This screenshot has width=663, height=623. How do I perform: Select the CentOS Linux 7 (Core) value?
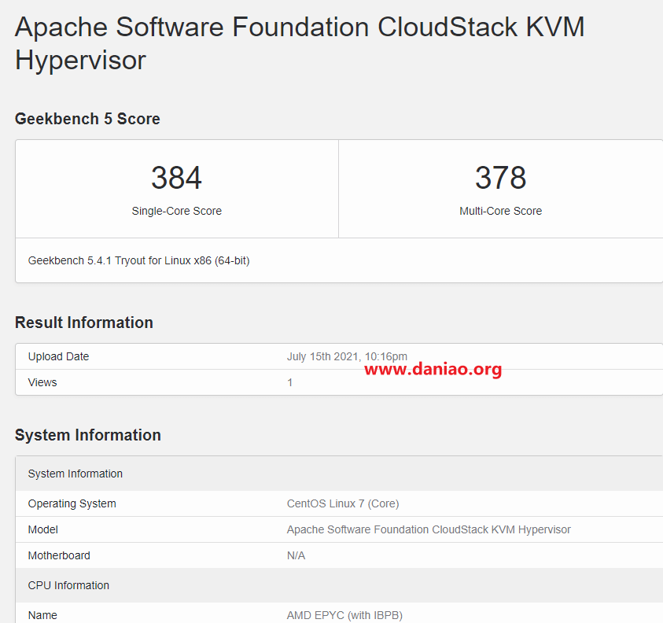tap(343, 503)
